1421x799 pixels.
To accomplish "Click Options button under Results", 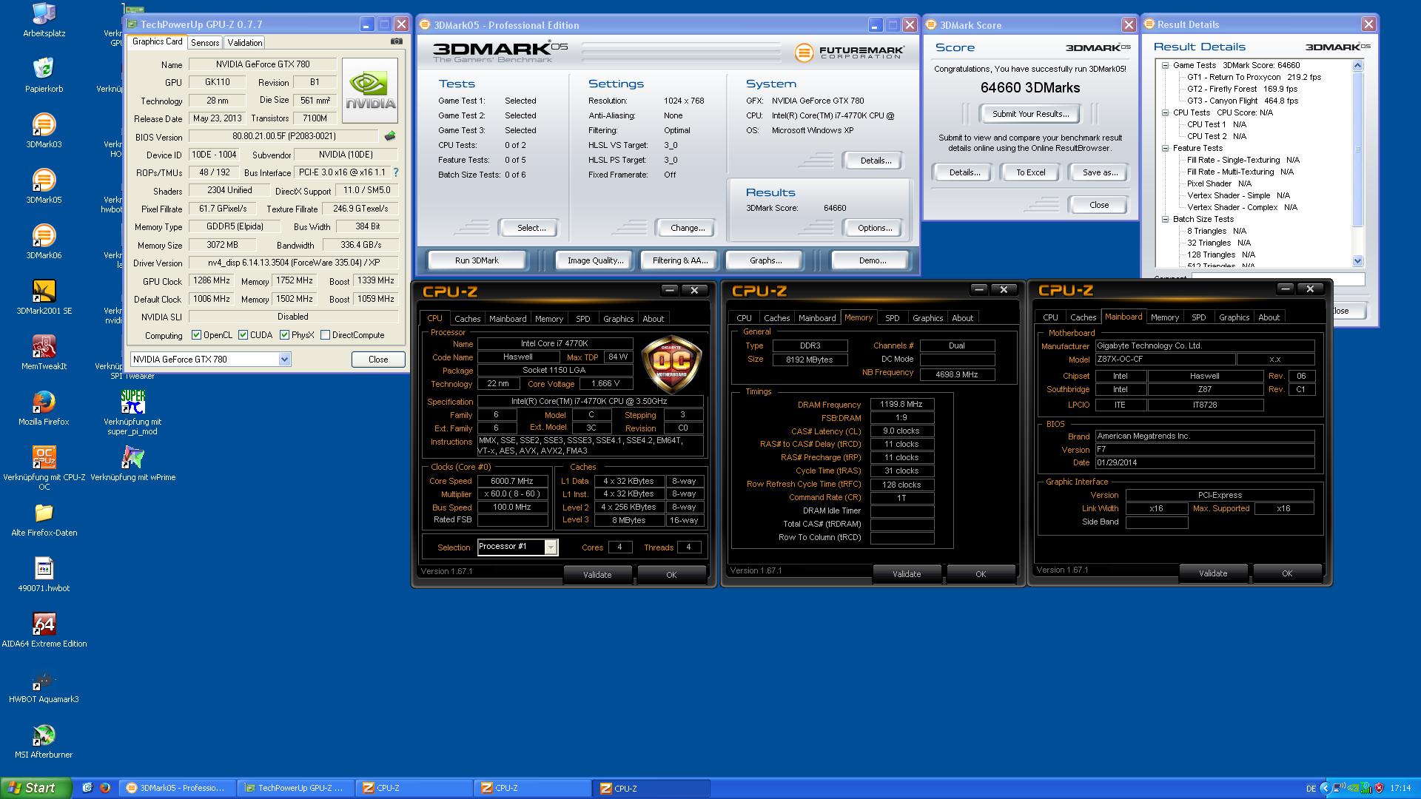I will (875, 228).
